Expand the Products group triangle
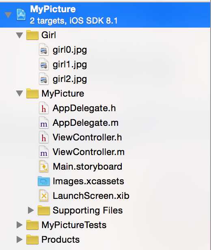The width and height of the screenshot is (211, 250). (x=19, y=239)
